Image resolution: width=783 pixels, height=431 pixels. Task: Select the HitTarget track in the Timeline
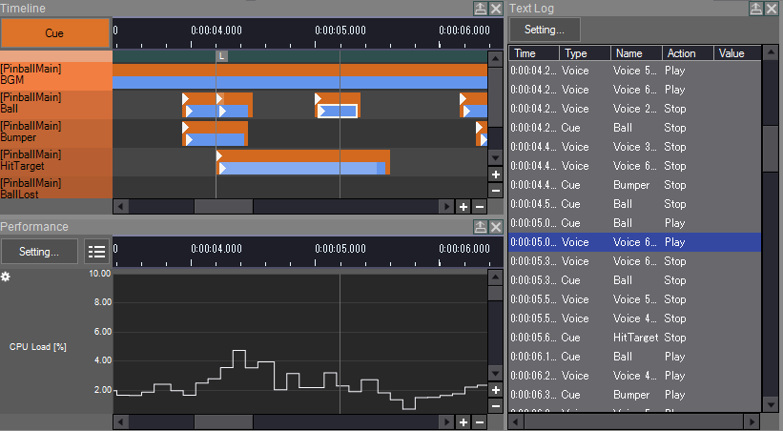[x=56, y=160]
